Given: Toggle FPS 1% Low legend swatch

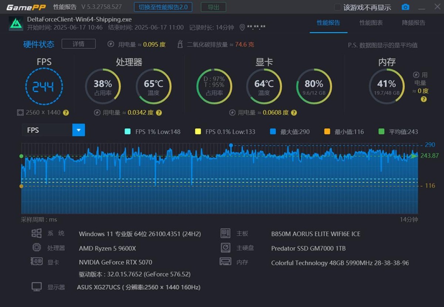Looking at the screenshot, I should point(128,131).
